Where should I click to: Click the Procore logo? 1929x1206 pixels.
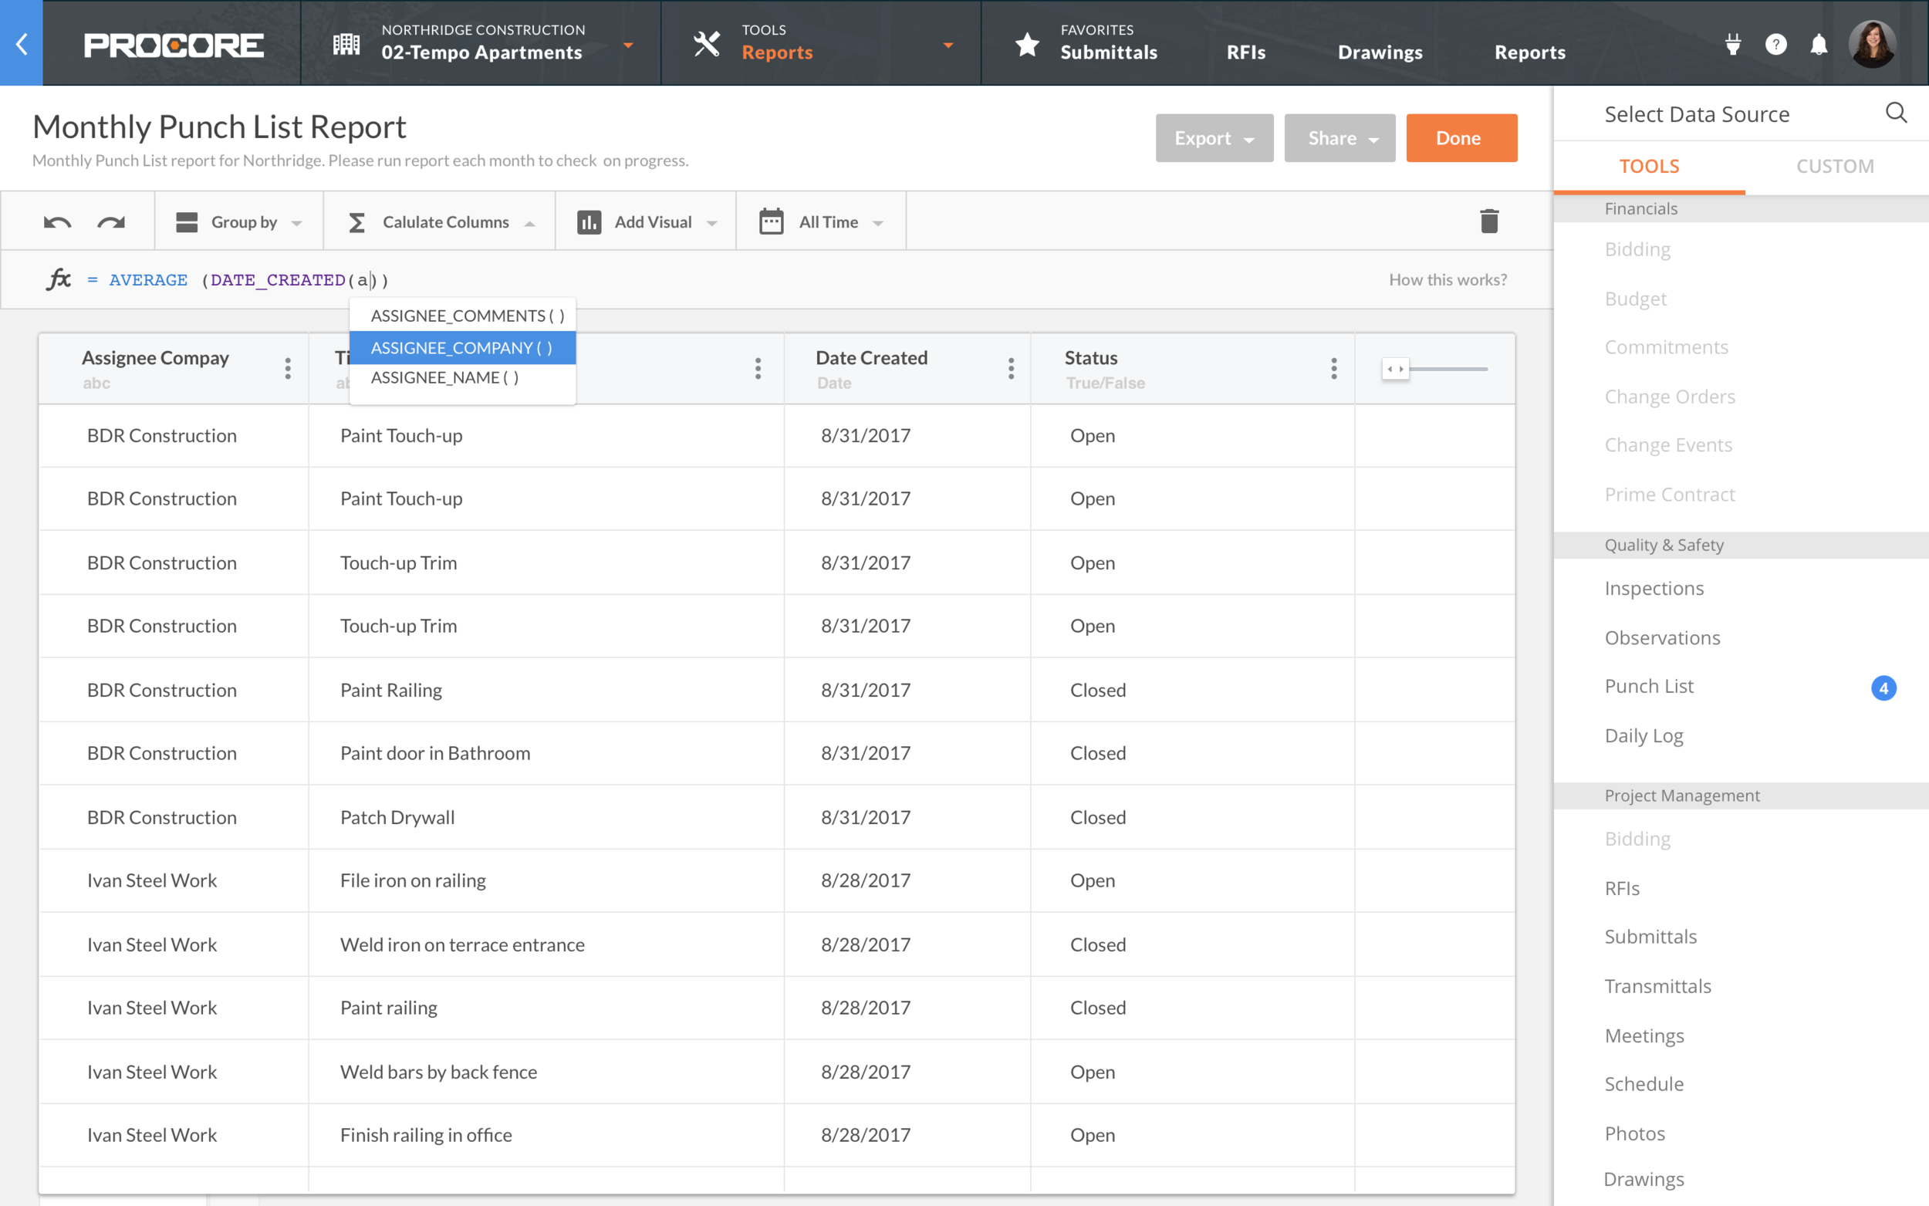[x=174, y=45]
